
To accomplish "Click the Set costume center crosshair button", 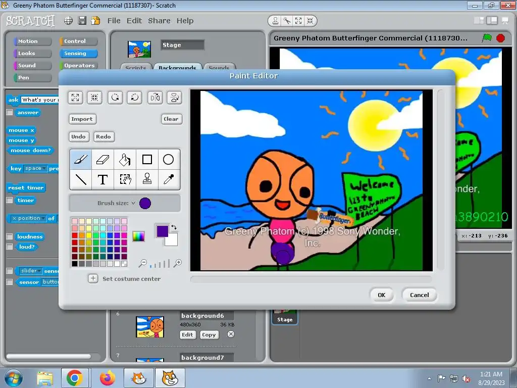I will pos(93,278).
